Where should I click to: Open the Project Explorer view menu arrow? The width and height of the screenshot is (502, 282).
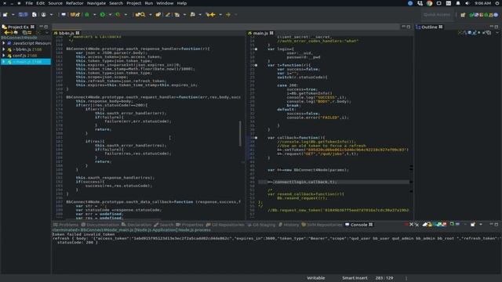click(x=47, y=33)
